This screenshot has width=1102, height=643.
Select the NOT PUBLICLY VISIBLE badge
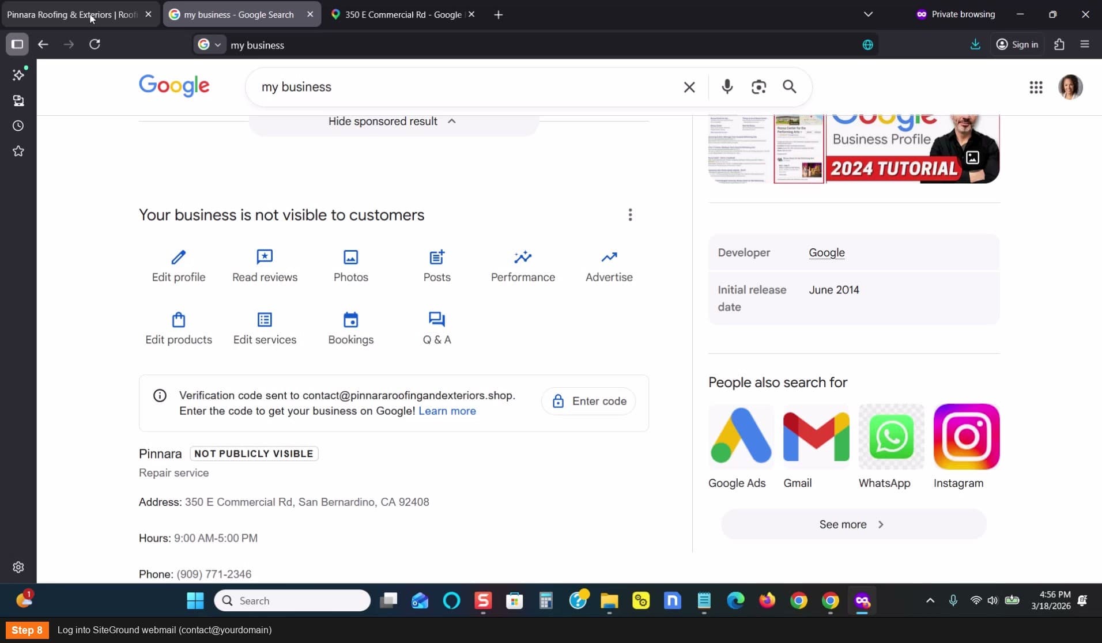254,453
